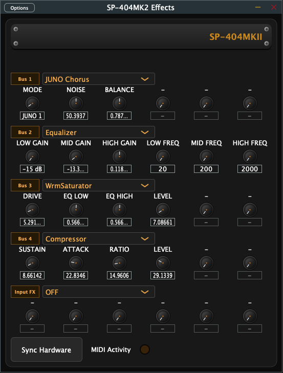This screenshot has height=373, width=283.
Task: Click the SUSTAIN value field 8.66142
Action: (32, 275)
